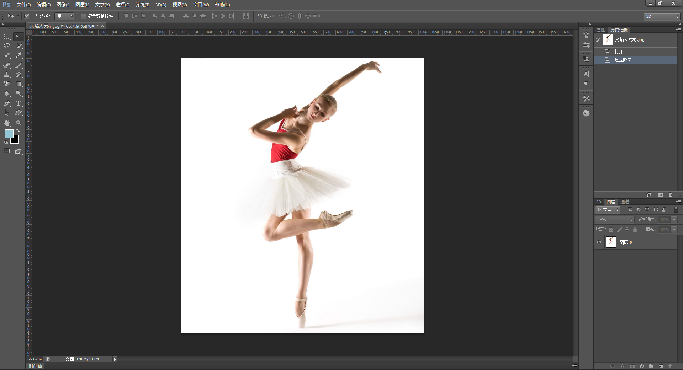Open the 组 auto-select dropdown
The height and width of the screenshot is (370, 683).
pos(64,16)
